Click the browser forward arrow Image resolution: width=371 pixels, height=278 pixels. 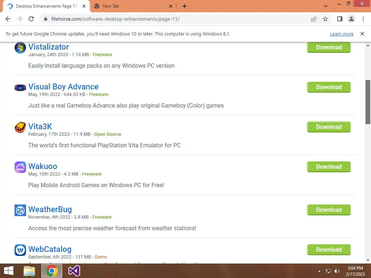pyautogui.click(x=20, y=19)
